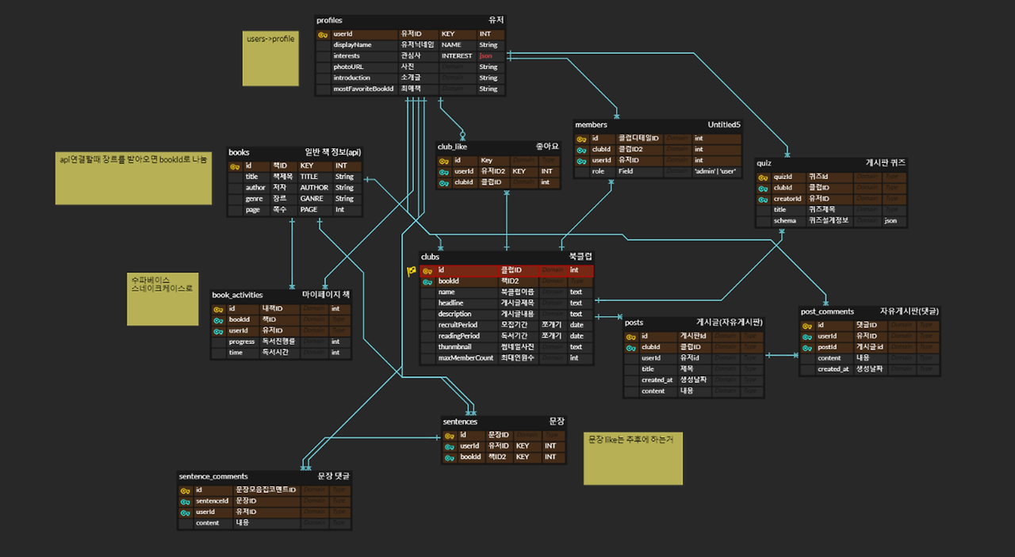Screen dimensions: 1015x557
Task: Select the 'users->profile' sticky memo
Action: click(x=270, y=58)
